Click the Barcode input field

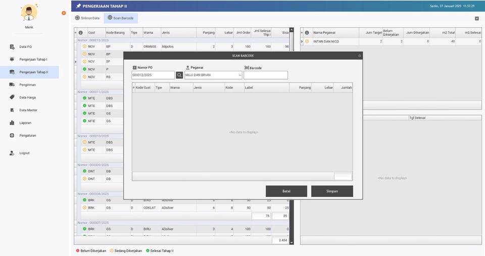pyautogui.click(x=266, y=75)
